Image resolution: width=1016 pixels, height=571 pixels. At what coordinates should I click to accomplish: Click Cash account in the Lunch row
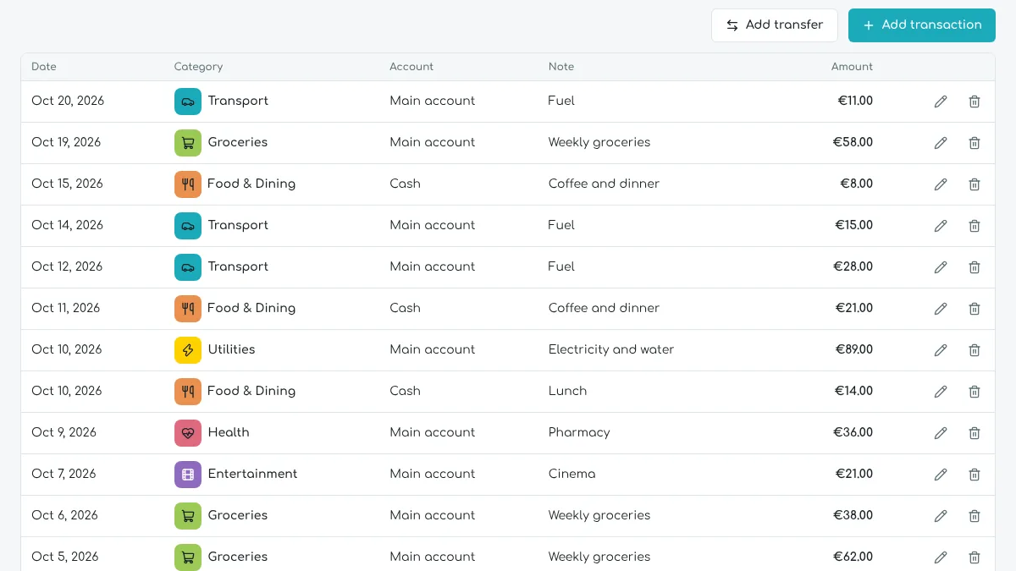(x=405, y=391)
